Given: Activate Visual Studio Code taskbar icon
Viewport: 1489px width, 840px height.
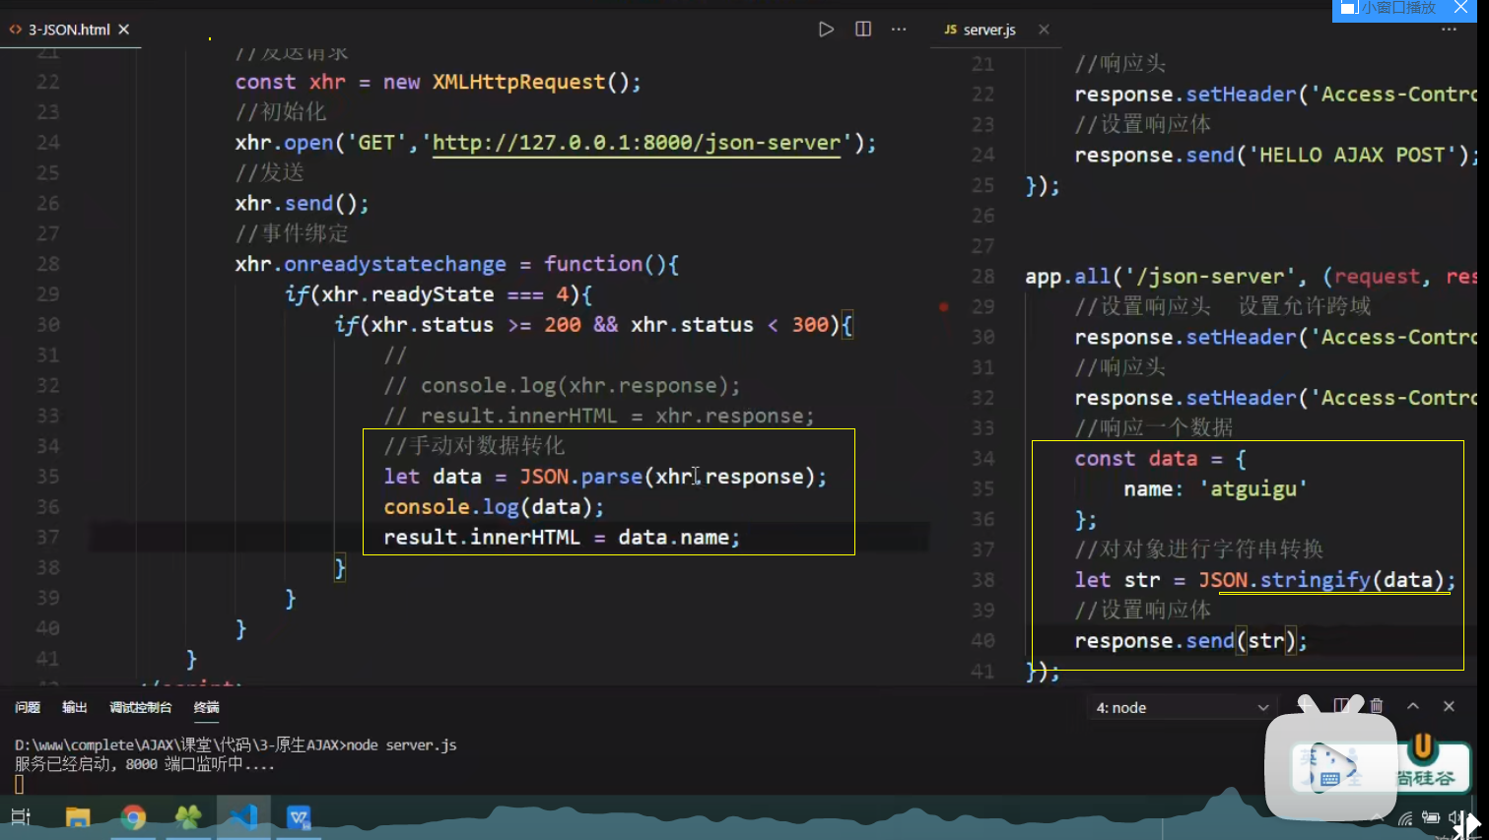Looking at the screenshot, I should click(243, 817).
